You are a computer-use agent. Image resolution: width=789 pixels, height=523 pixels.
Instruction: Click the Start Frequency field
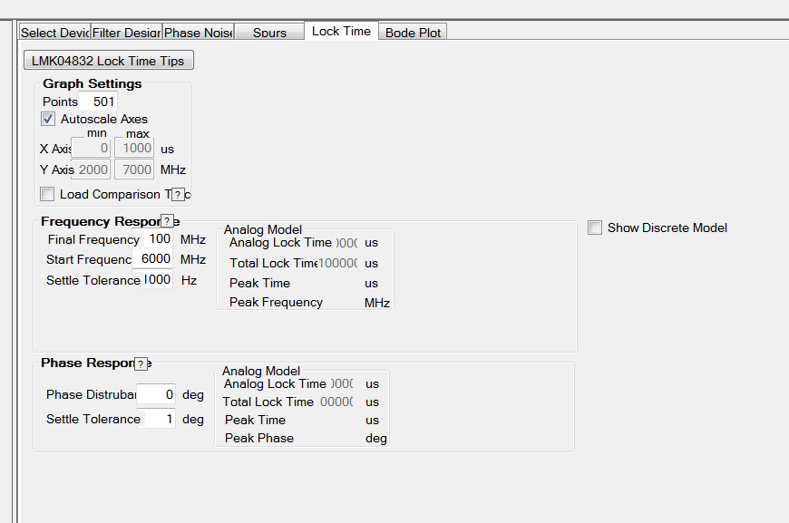pos(155,259)
